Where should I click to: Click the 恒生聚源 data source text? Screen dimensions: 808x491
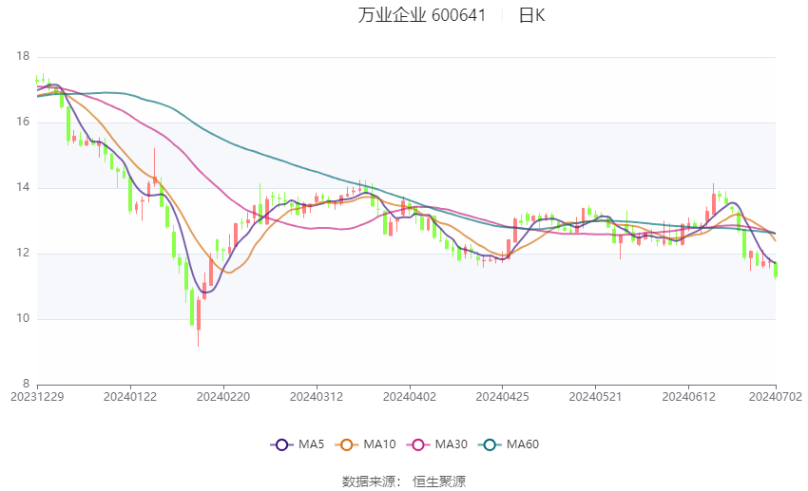[x=439, y=482]
